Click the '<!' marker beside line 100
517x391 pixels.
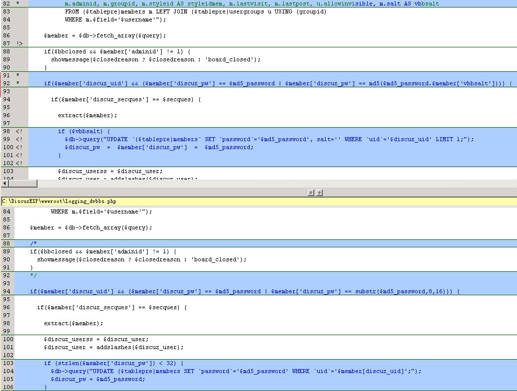pyautogui.click(x=19, y=147)
